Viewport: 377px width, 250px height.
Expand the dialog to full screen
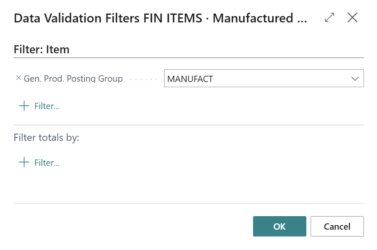(x=329, y=18)
